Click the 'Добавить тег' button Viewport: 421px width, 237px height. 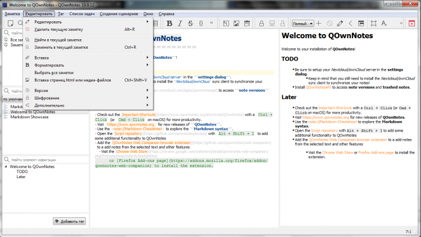(69, 221)
